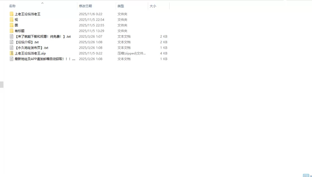This screenshot has width=312, height=177.
Task: Click text file icon of 【来了就能下载和观看!纯免费!】.txt
Action: 12,36
